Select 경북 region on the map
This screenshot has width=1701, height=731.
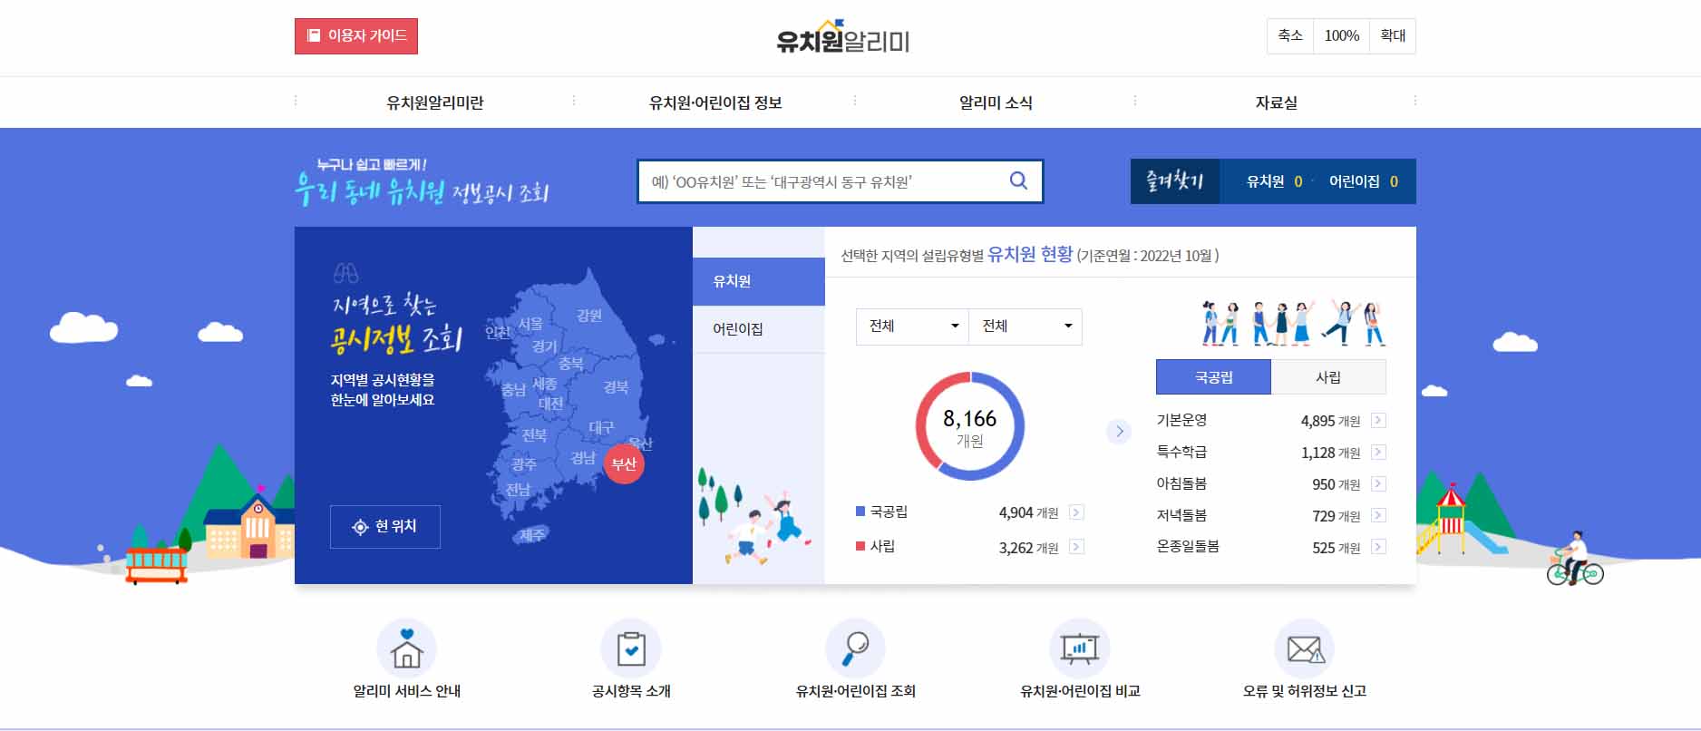pos(616,387)
